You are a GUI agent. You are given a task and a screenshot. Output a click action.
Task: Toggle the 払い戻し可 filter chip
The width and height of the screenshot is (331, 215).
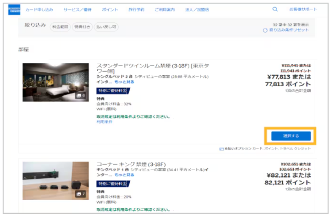tap(106, 27)
